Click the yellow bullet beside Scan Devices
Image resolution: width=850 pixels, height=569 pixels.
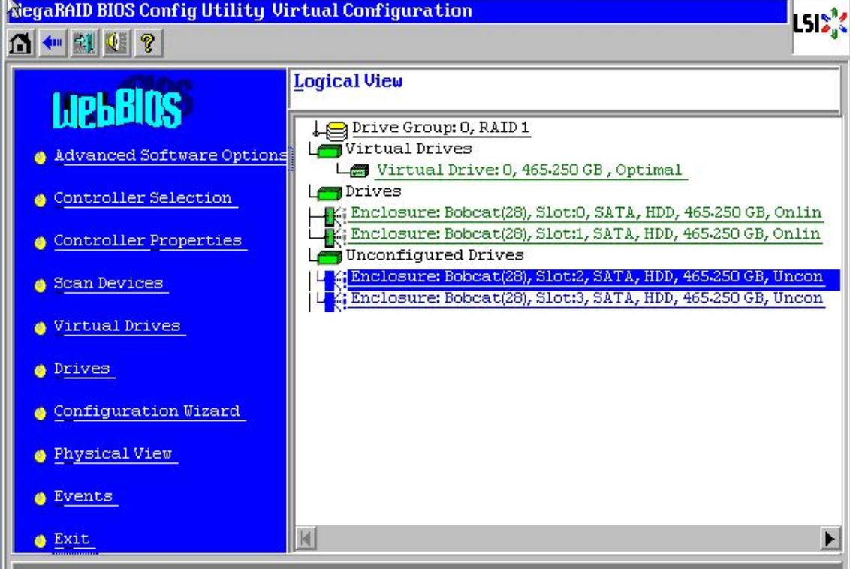(40, 285)
